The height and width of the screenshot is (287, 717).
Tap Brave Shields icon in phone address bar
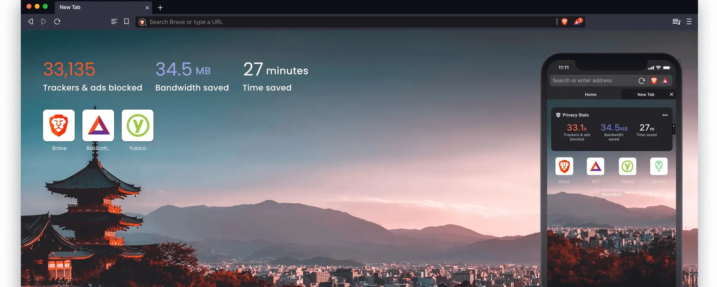click(654, 81)
